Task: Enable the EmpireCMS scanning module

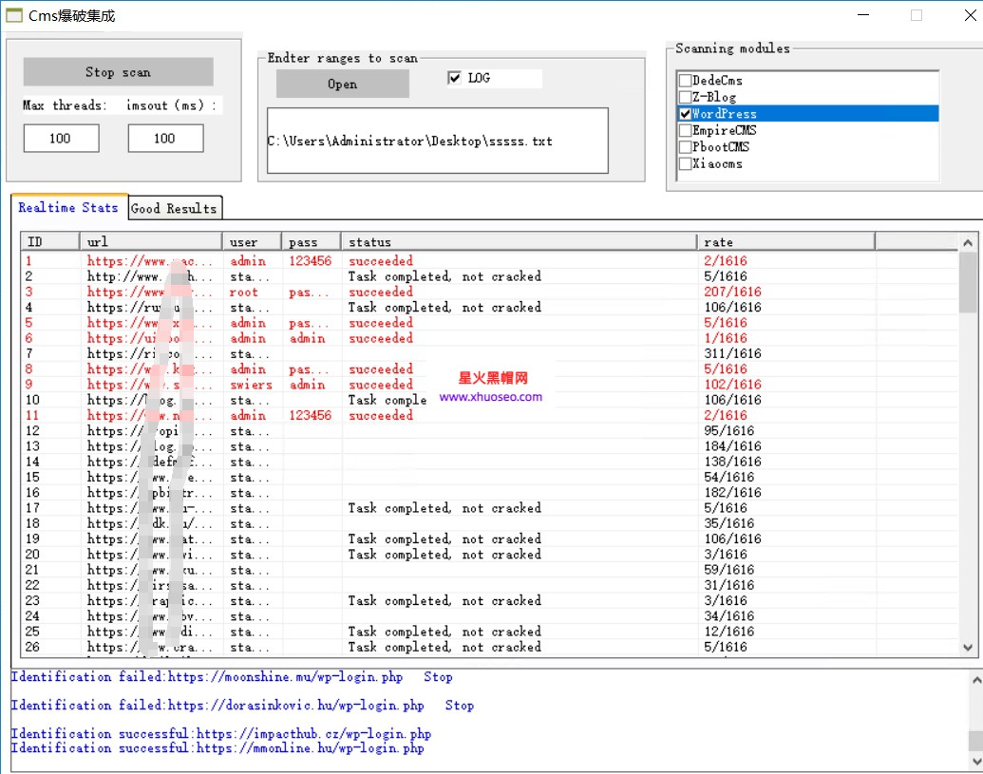Action: click(685, 130)
